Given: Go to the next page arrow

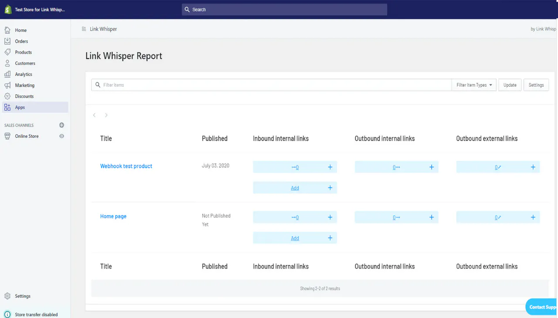Looking at the screenshot, I should coord(106,115).
